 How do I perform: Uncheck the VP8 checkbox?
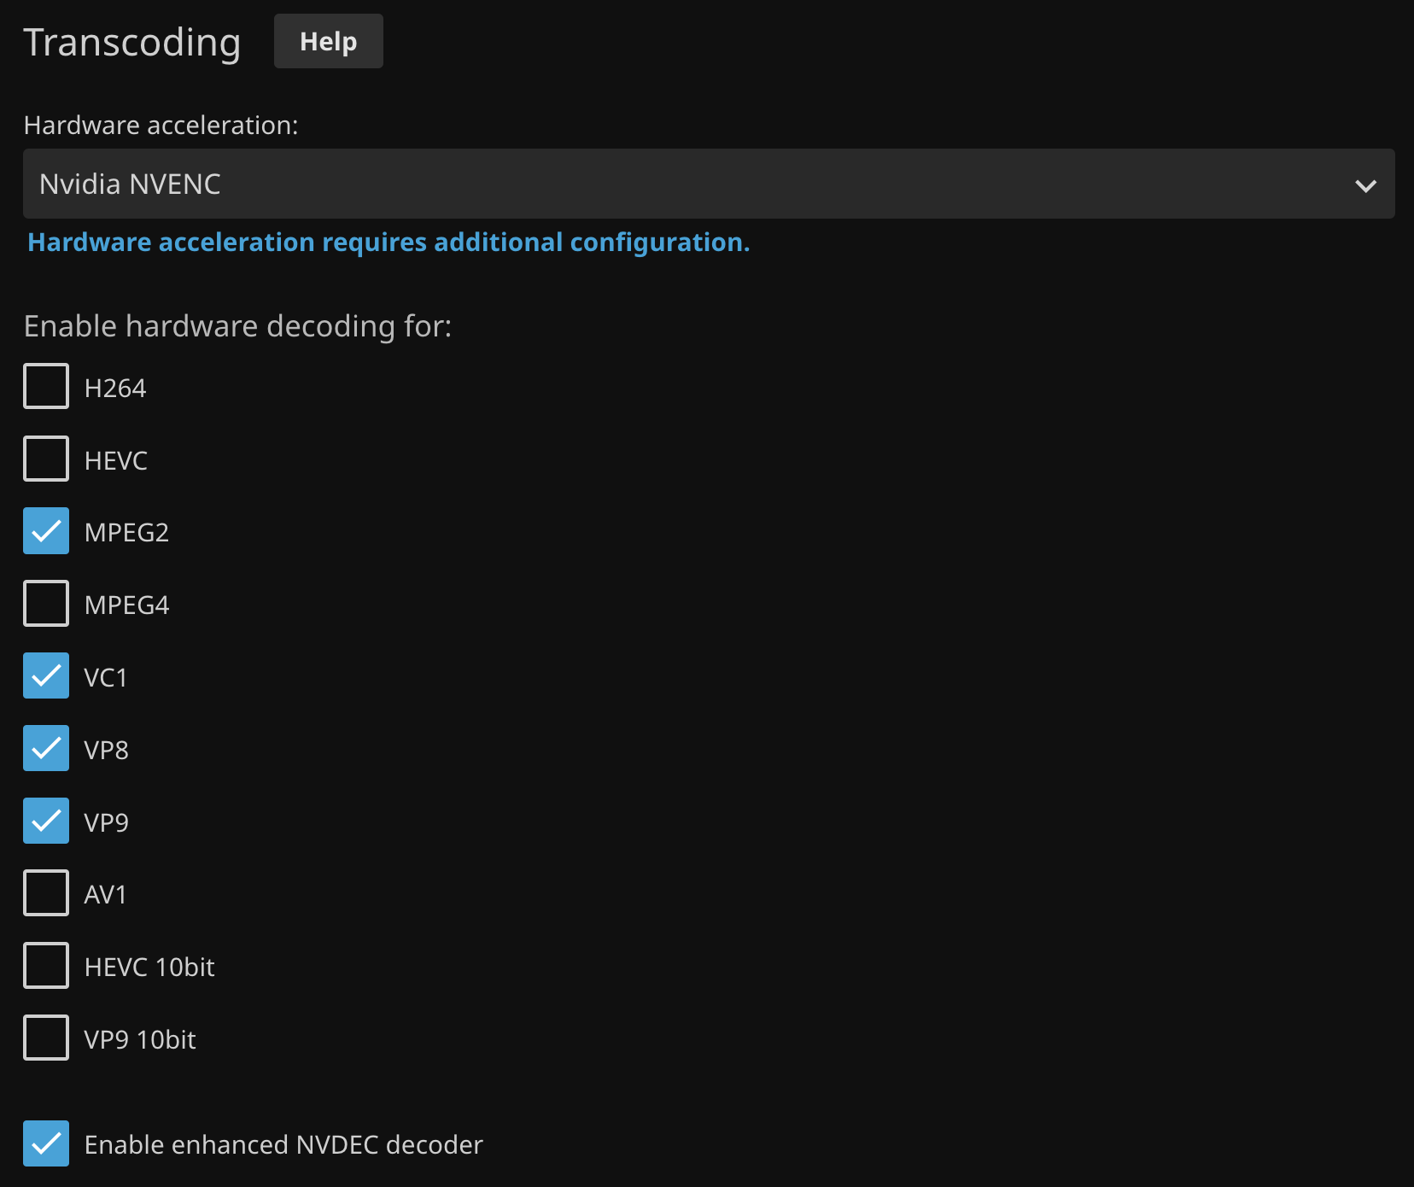pos(46,748)
